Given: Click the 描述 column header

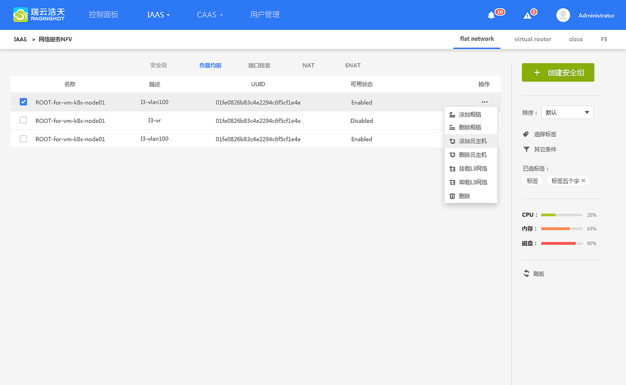Looking at the screenshot, I should tap(155, 84).
